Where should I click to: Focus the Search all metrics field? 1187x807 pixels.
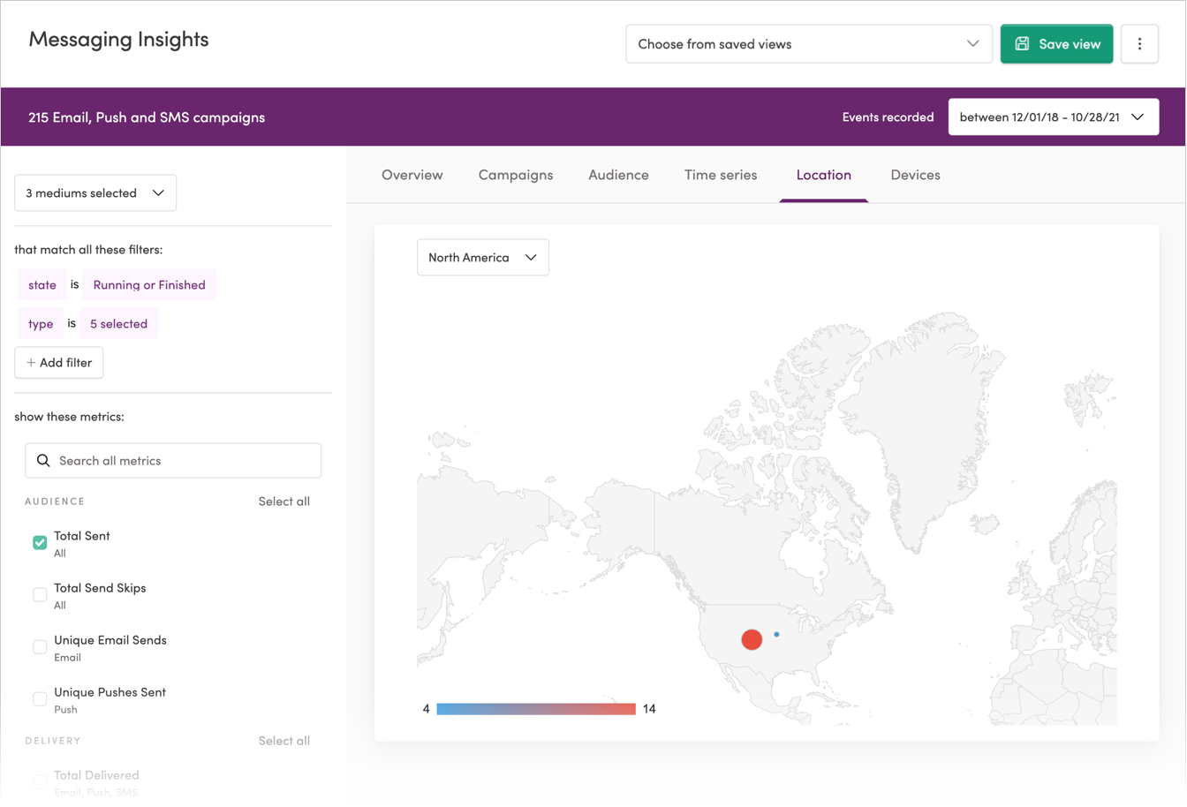tap(173, 461)
